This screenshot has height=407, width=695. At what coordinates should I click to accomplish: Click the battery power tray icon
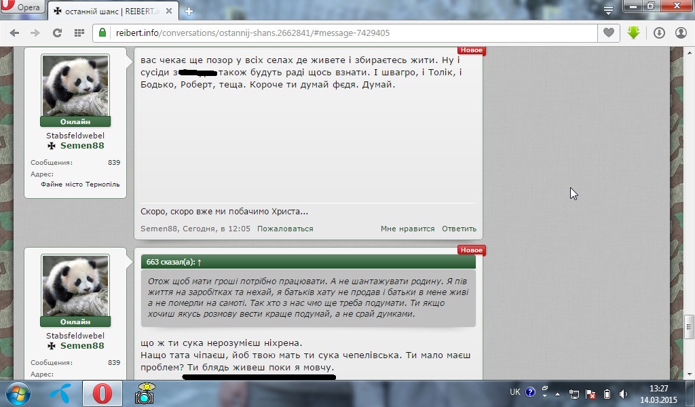pyautogui.click(x=607, y=393)
